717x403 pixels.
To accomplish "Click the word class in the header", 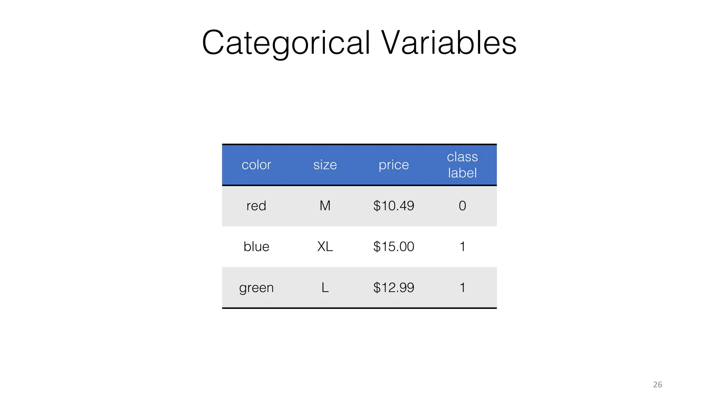I will tap(462, 157).
